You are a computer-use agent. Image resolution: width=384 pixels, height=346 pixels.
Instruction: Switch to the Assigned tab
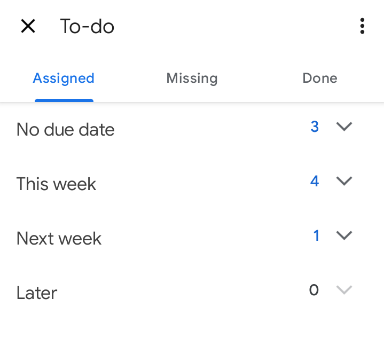pos(64,78)
